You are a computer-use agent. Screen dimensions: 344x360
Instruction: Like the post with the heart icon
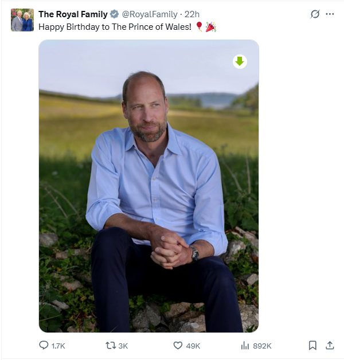tap(178, 345)
